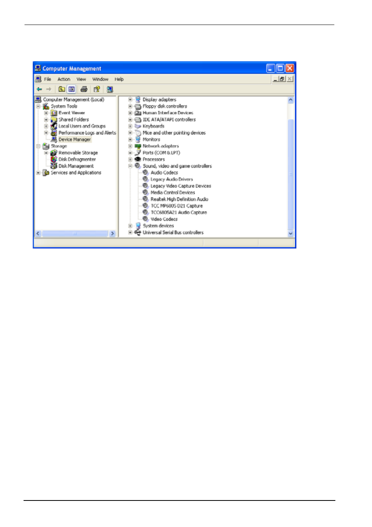Open the Help menu
Image resolution: width=372 pixels, height=527 pixels.
119,79
